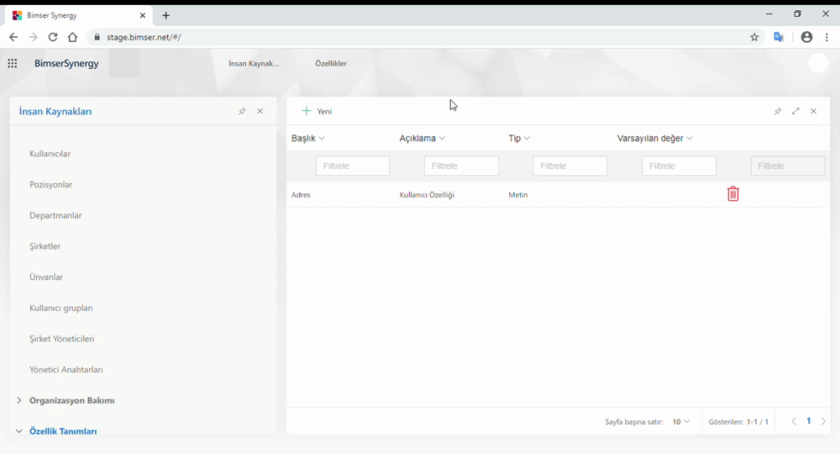This screenshot has width=840, height=454.
Task: Close the properties list panel
Action: (x=814, y=111)
